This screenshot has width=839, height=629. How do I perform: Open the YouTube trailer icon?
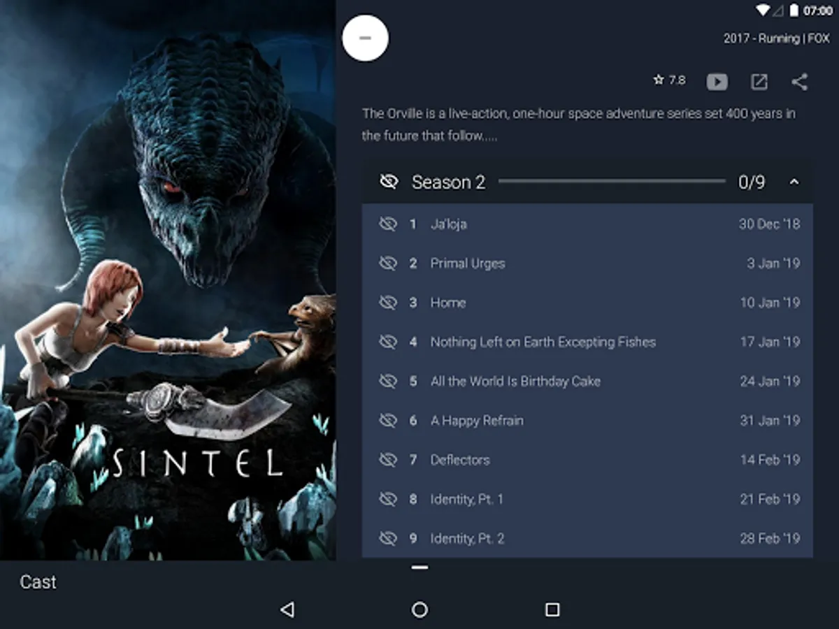pos(717,82)
